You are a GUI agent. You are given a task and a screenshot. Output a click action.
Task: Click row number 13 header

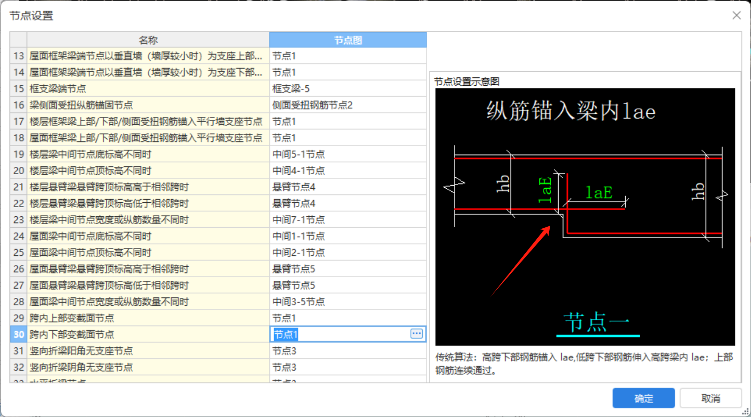click(19, 56)
